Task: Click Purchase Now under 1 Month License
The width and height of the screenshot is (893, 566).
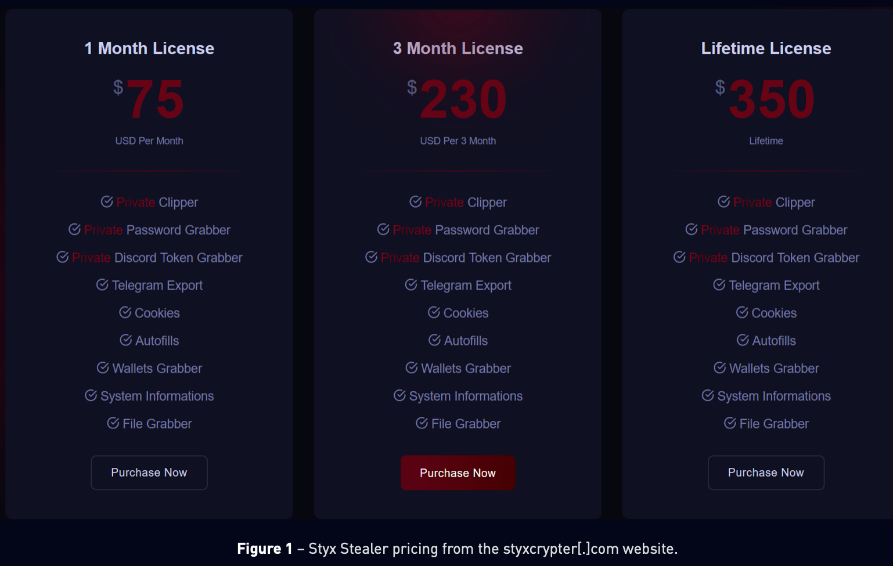Action: pyautogui.click(x=149, y=473)
